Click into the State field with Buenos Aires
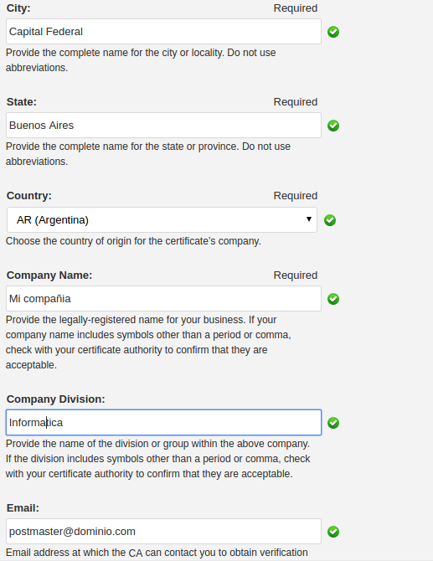This screenshot has height=561, width=433. click(163, 126)
